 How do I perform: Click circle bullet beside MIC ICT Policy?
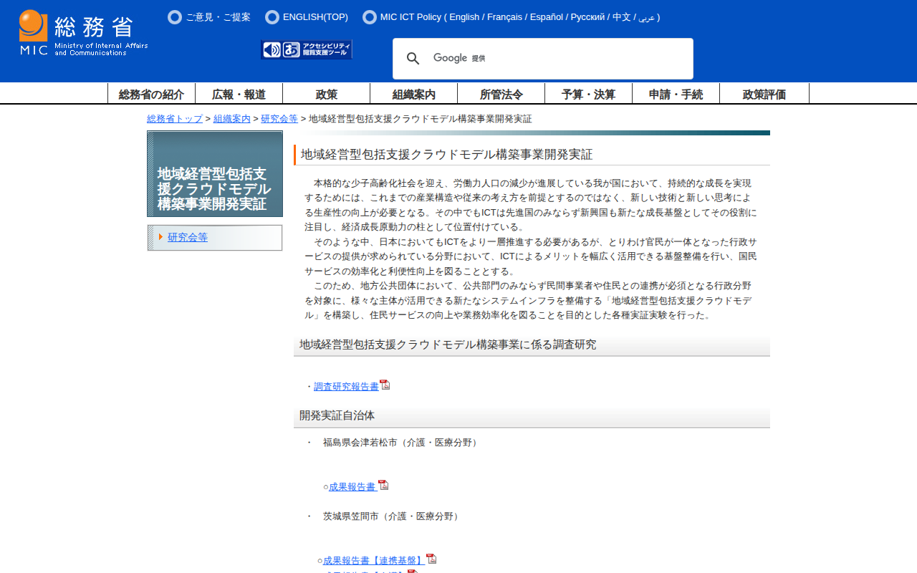tap(370, 17)
